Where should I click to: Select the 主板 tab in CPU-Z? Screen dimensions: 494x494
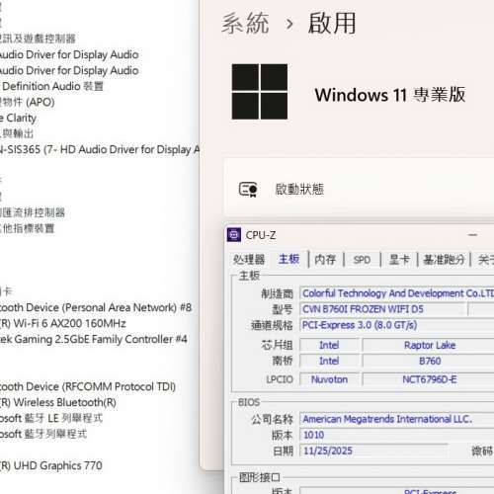pyautogui.click(x=288, y=259)
